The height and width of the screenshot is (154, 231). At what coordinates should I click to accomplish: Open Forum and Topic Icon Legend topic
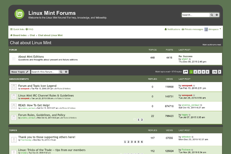(37, 86)
